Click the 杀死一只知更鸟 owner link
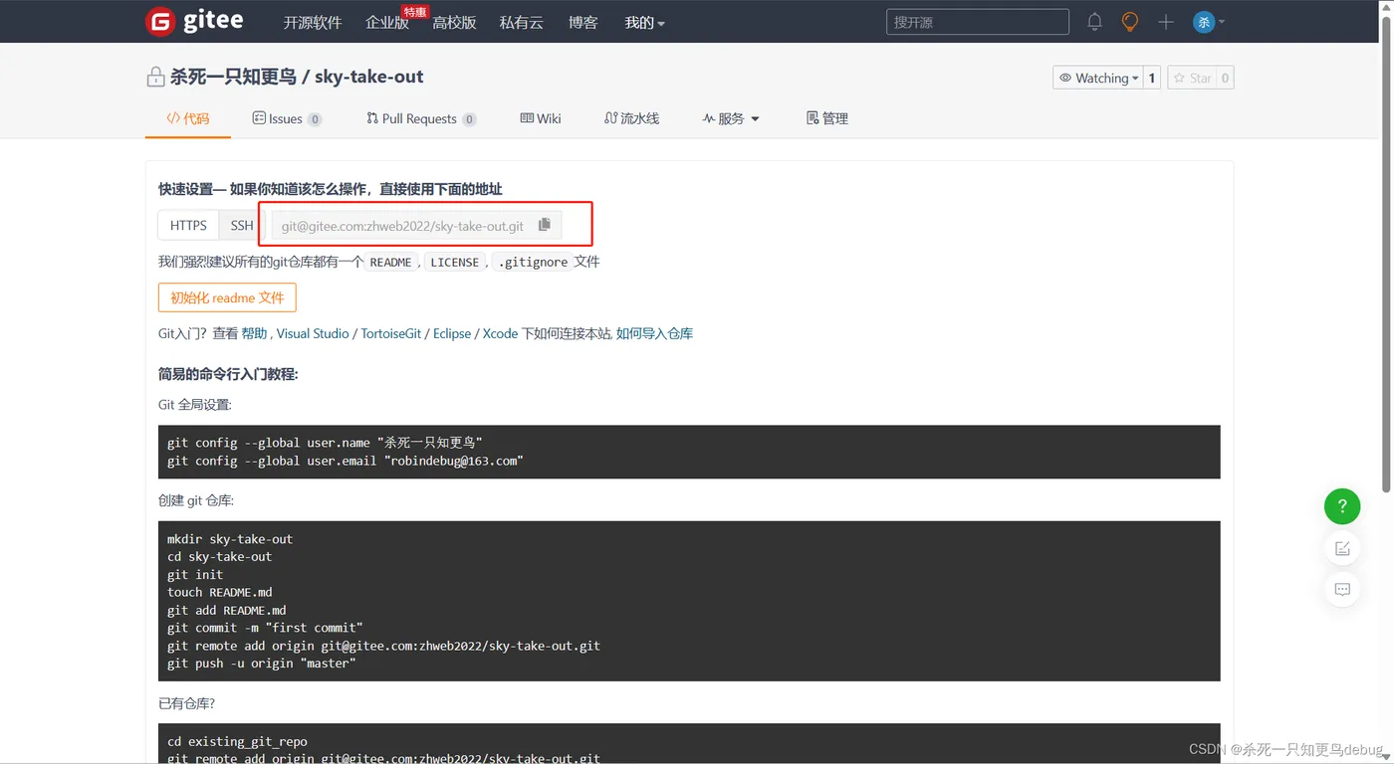Screen dimensions: 1394x764 coord(234,77)
